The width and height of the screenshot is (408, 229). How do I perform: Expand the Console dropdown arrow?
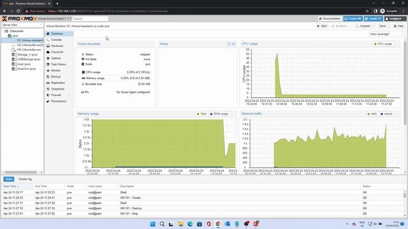(x=374, y=26)
